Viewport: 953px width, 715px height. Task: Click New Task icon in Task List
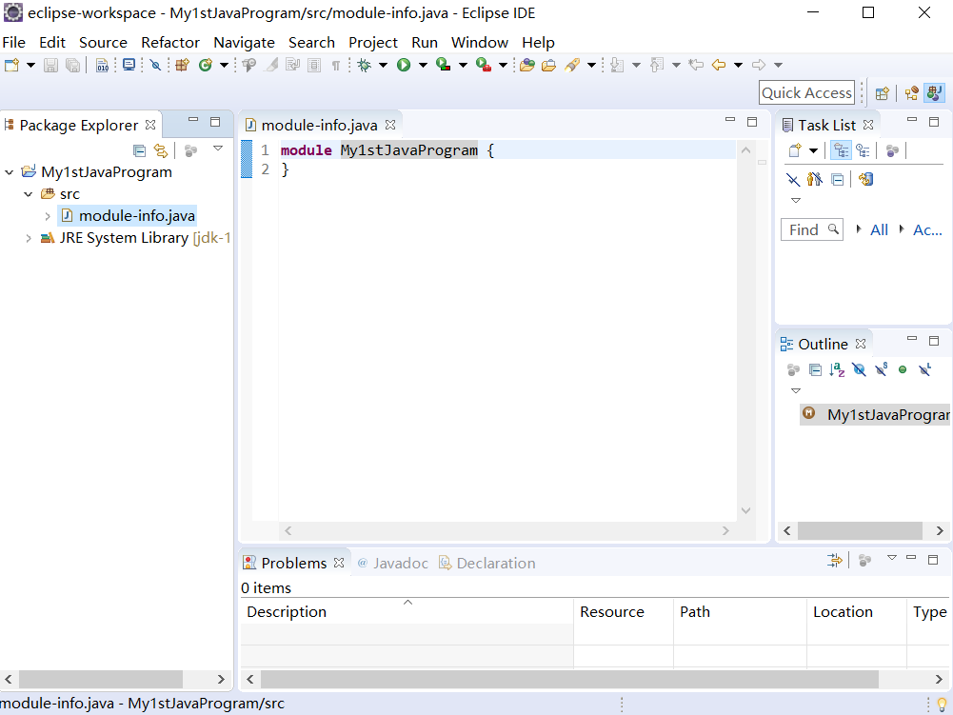pyautogui.click(x=795, y=150)
